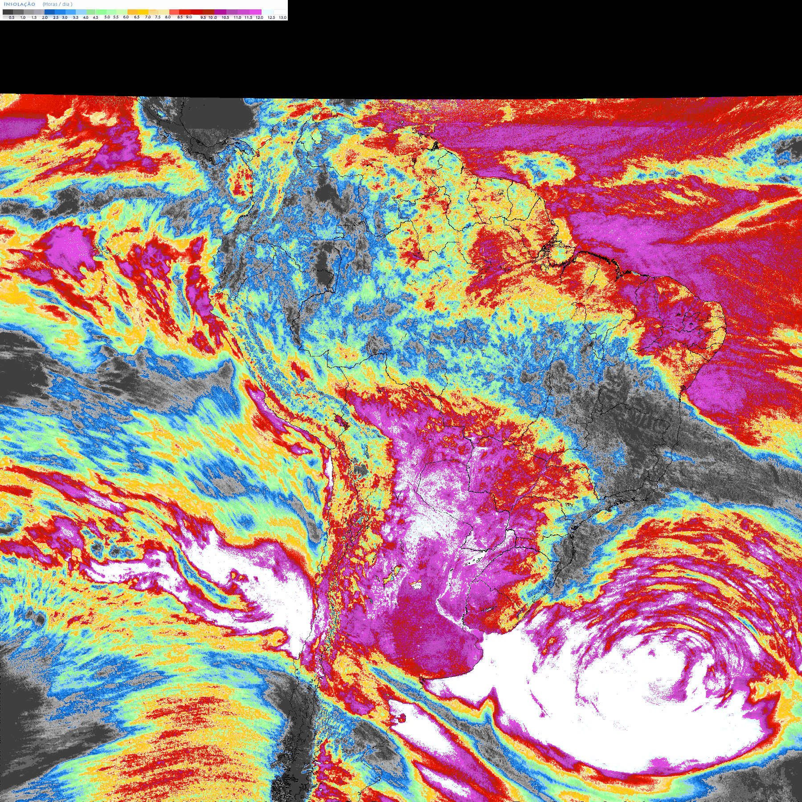
Task: Select the 6.5 legend value
Action: (x=137, y=17)
